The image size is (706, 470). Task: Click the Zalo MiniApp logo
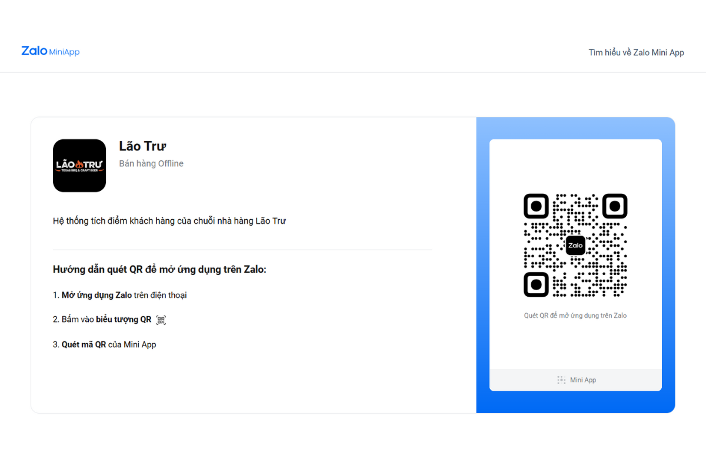click(50, 52)
